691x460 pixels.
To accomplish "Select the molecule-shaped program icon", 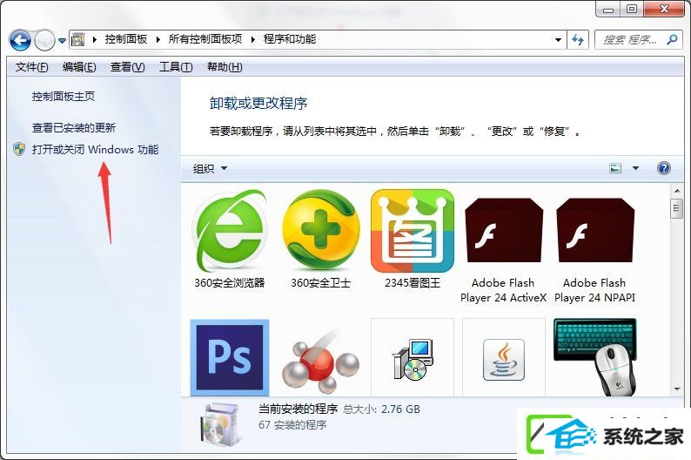I will coord(321,362).
